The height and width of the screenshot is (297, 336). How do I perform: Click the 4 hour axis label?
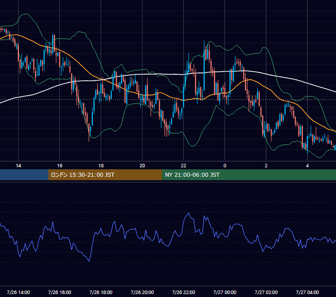(x=307, y=166)
